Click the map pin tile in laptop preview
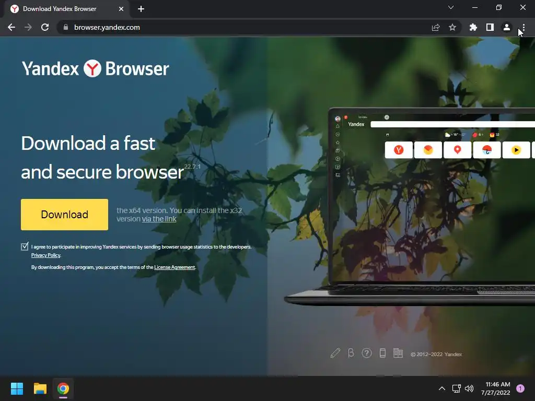 point(457,150)
